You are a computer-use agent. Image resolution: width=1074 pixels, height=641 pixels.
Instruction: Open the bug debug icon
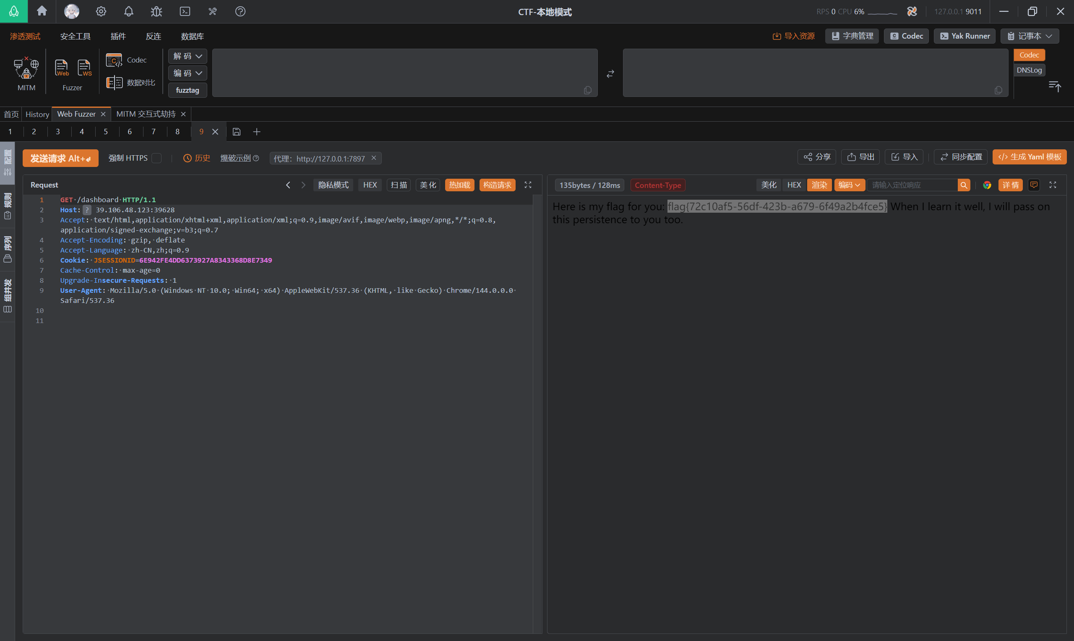coord(156,11)
